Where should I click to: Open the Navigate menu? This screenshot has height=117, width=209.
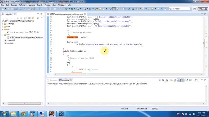[31, 5]
